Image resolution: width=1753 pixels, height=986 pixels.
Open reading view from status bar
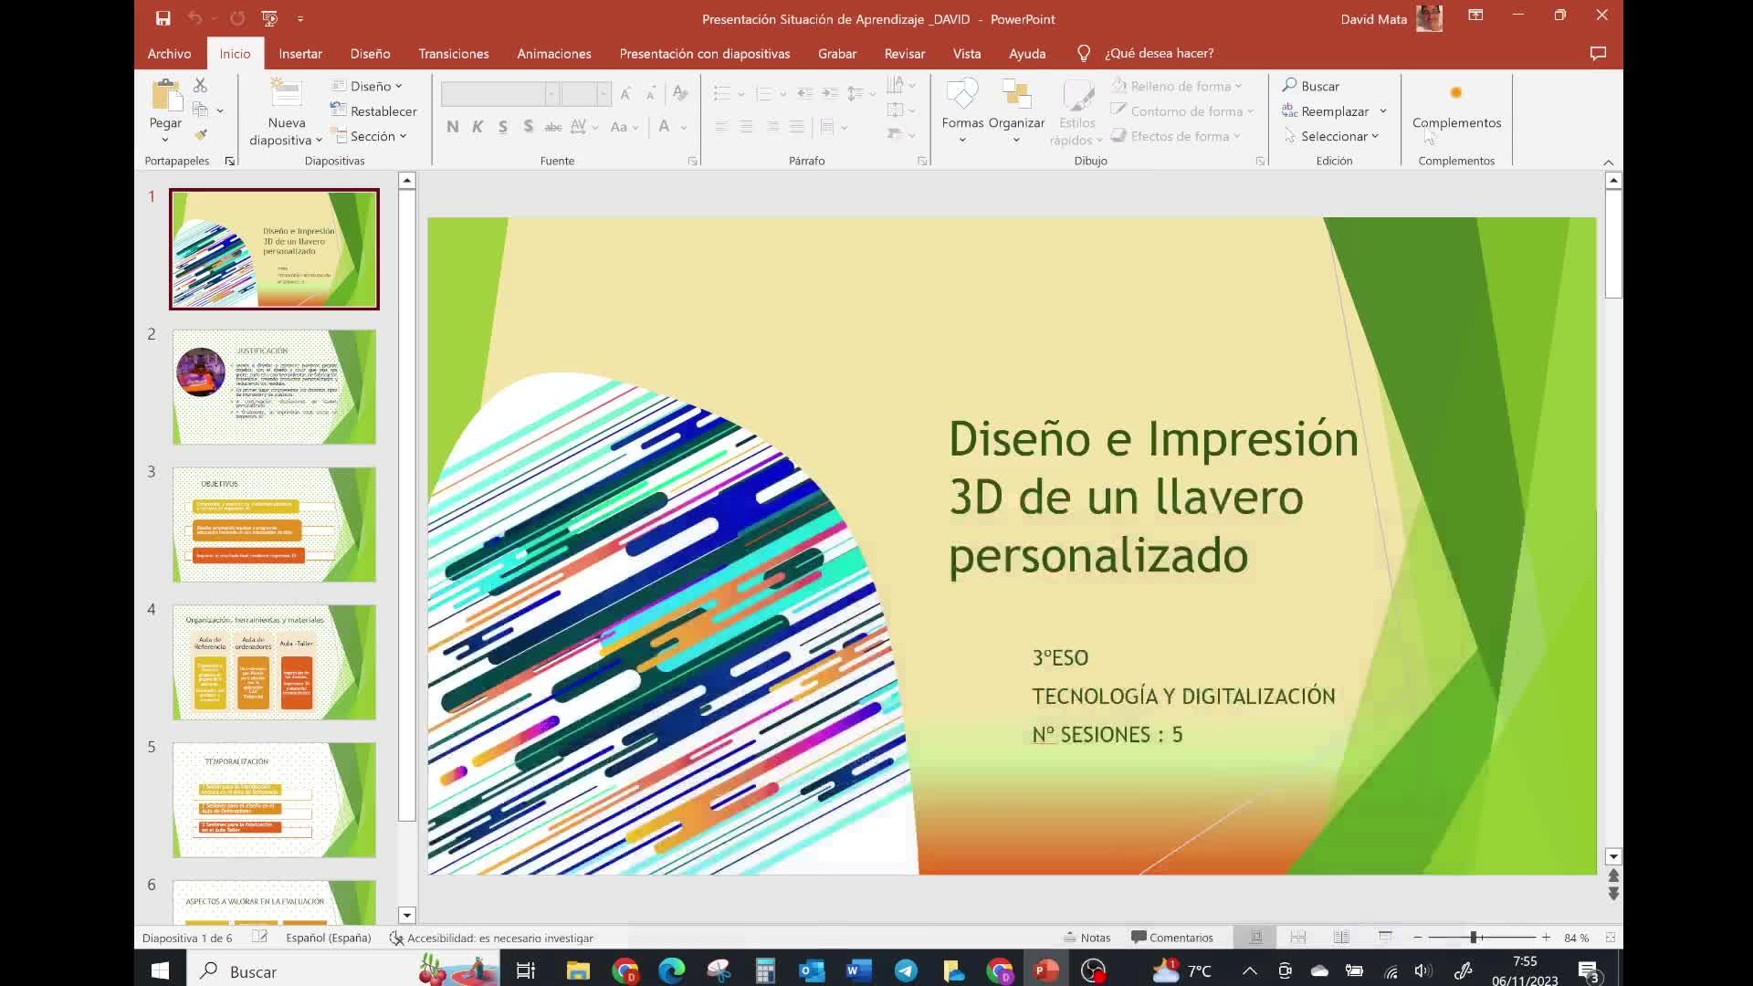click(x=1341, y=938)
